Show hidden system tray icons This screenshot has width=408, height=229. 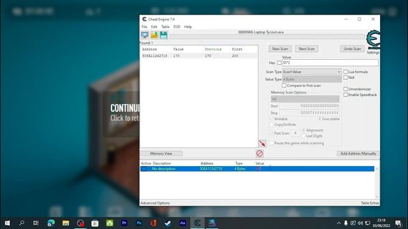[339, 223]
